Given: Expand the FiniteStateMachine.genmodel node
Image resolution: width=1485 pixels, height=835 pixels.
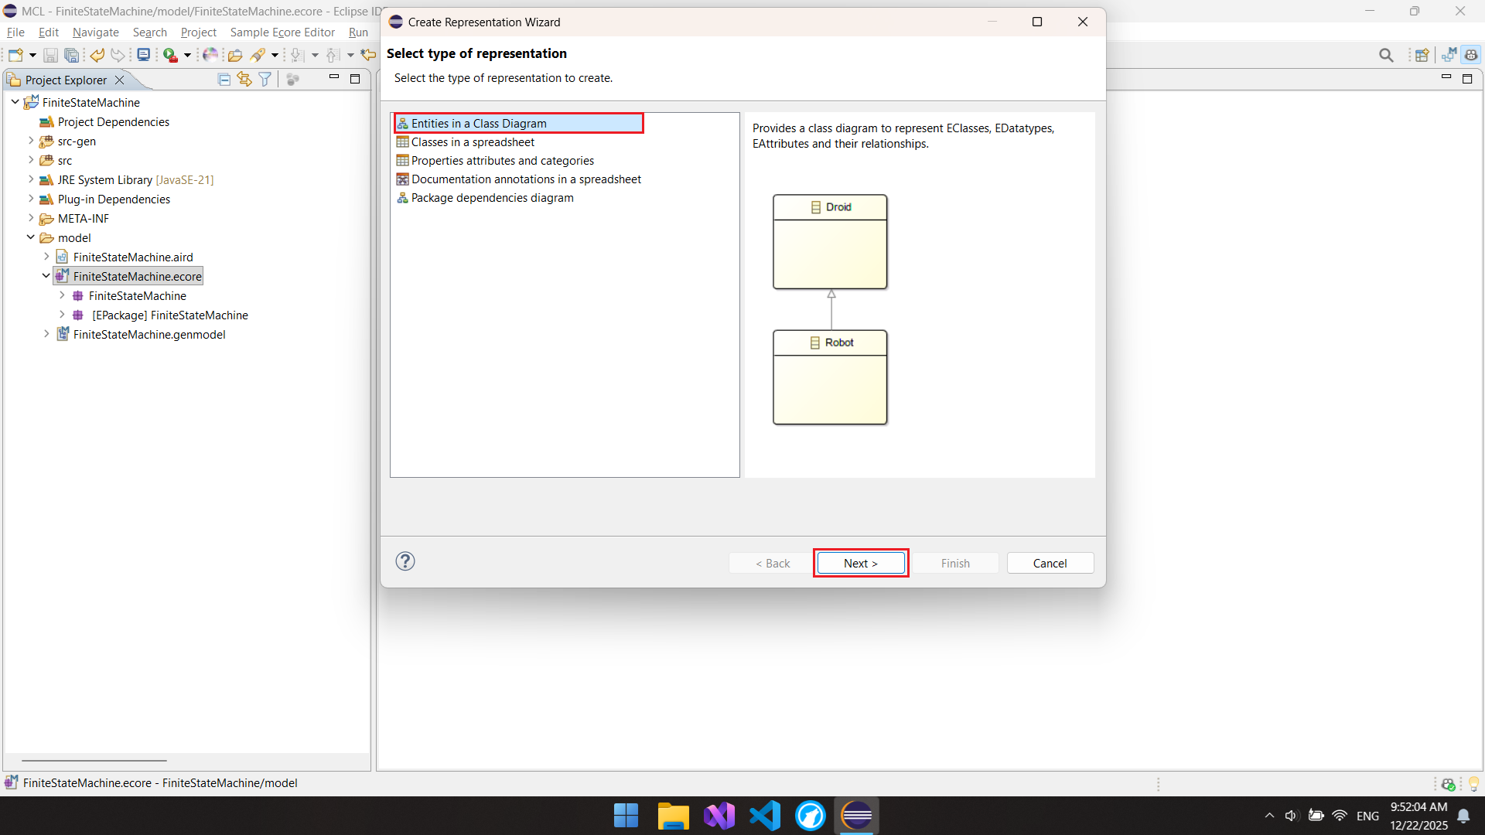Looking at the screenshot, I should tap(46, 334).
